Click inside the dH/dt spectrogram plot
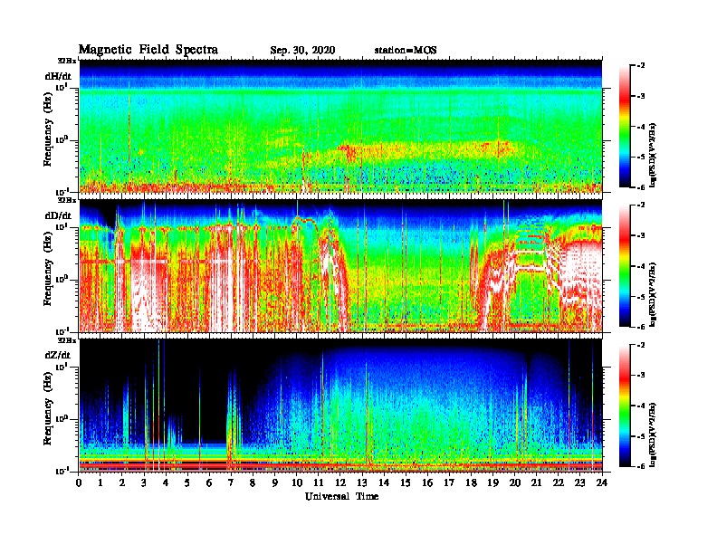This screenshot has height=554, width=717. (x=340, y=126)
